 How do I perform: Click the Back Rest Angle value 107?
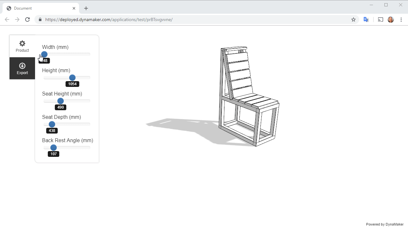(x=54, y=154)
